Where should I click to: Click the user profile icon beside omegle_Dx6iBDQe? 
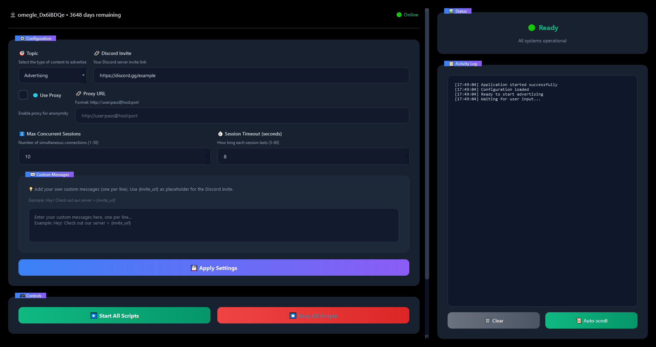12,15
